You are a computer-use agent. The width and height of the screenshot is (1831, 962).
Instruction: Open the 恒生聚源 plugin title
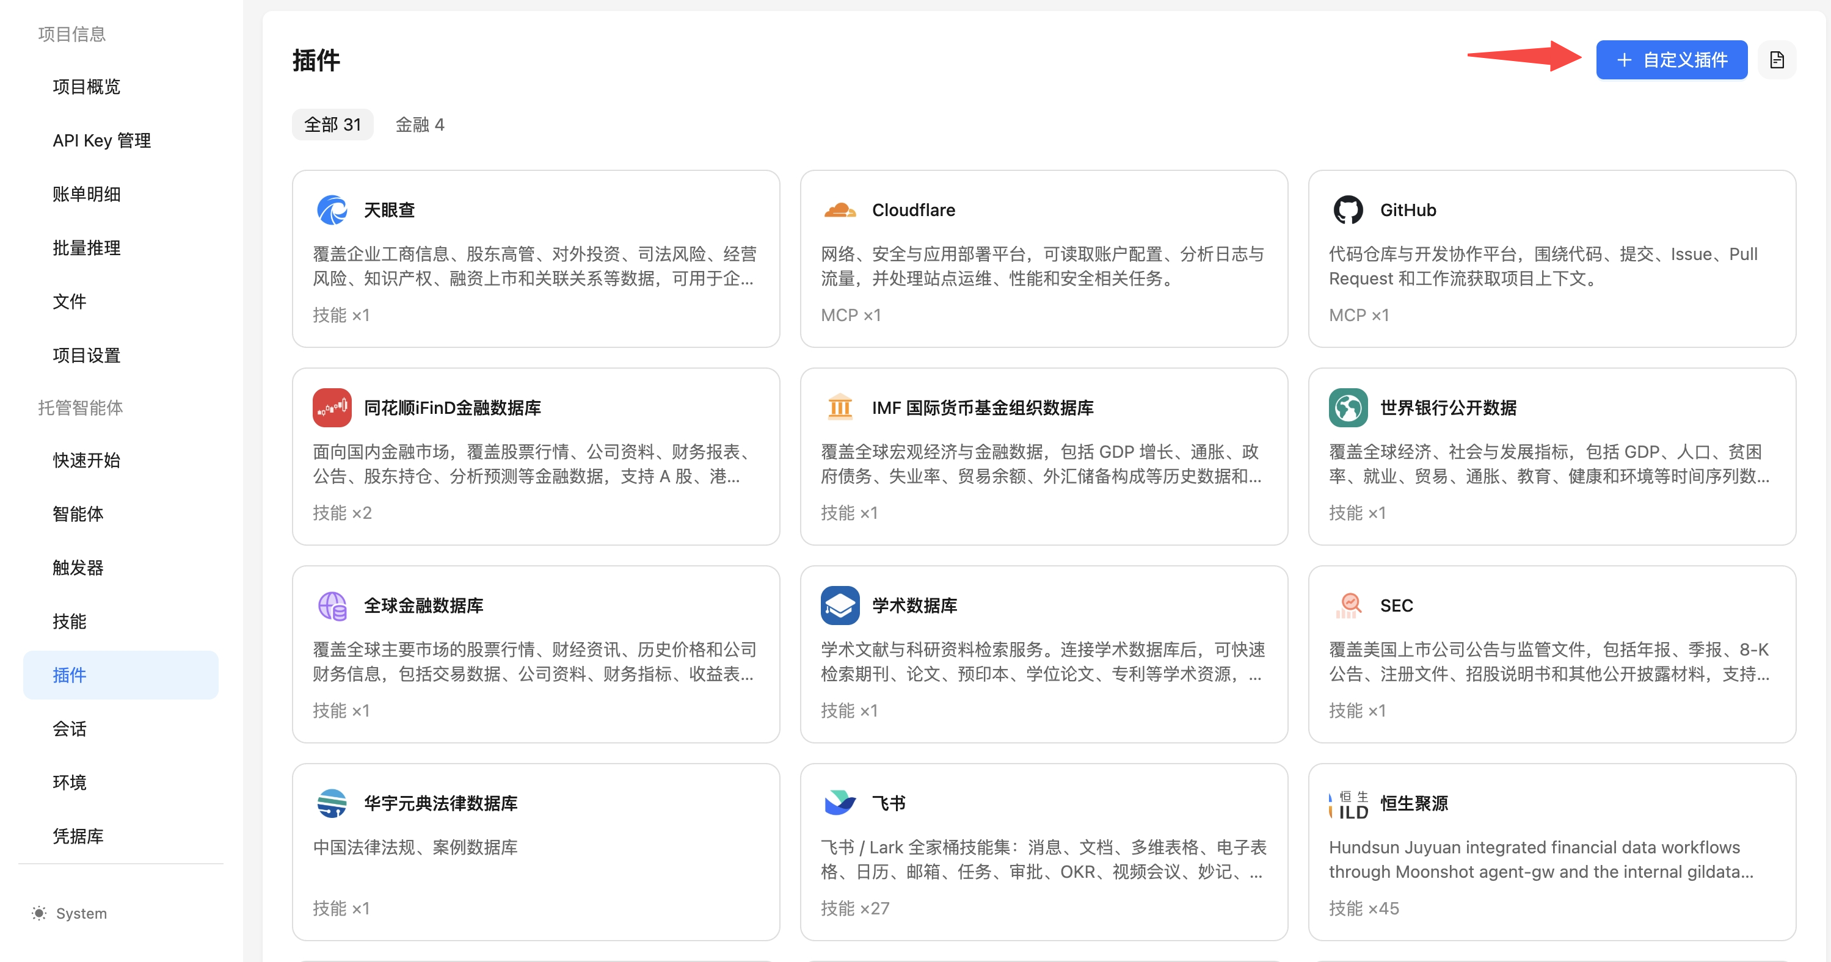pos(1414,803)
